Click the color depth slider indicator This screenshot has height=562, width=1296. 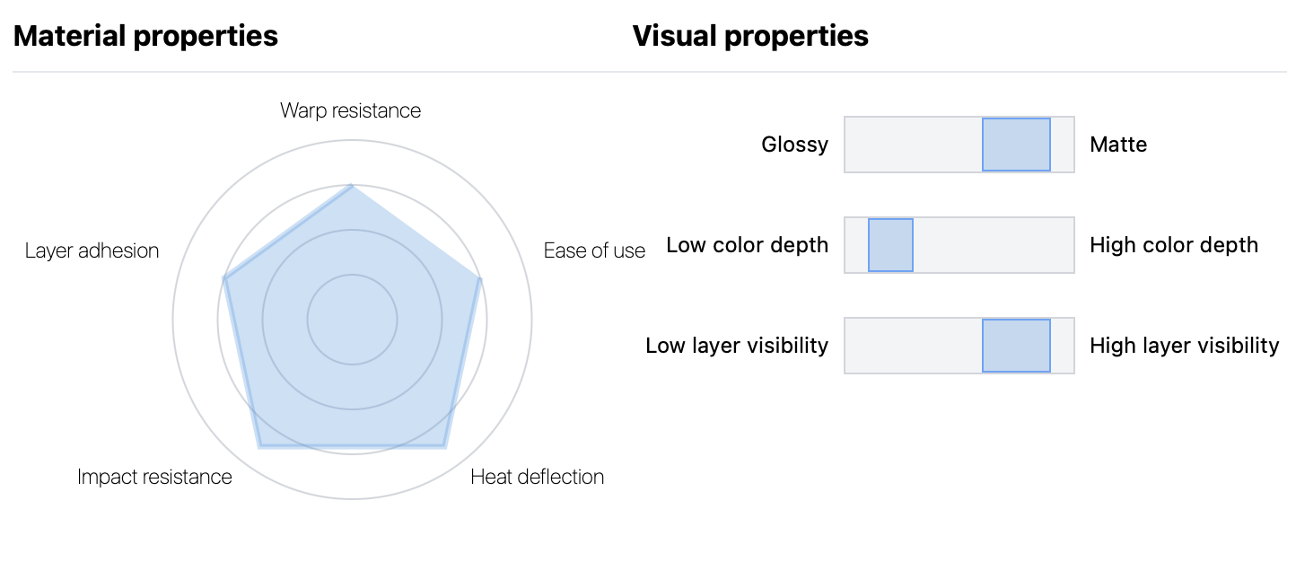pyautogui.click(x=890, y=245)
